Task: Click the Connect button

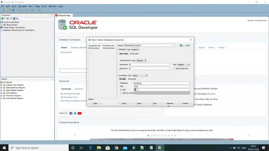Action: point(170,103)
